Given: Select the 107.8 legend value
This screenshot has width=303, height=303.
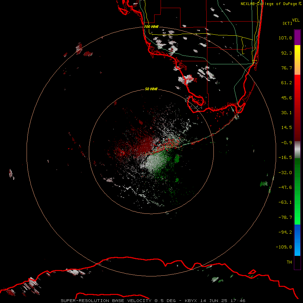Looking at the screenshot, I should [x=285, y=38].
